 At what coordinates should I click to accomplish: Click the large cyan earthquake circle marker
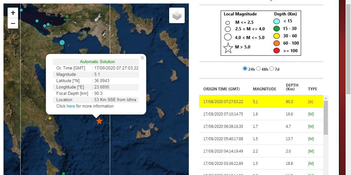coord(62,42)
